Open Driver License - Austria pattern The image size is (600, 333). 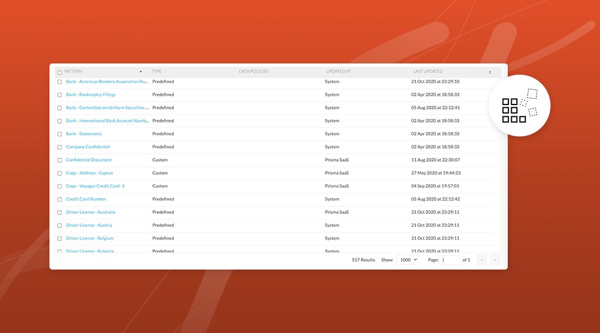89,225
